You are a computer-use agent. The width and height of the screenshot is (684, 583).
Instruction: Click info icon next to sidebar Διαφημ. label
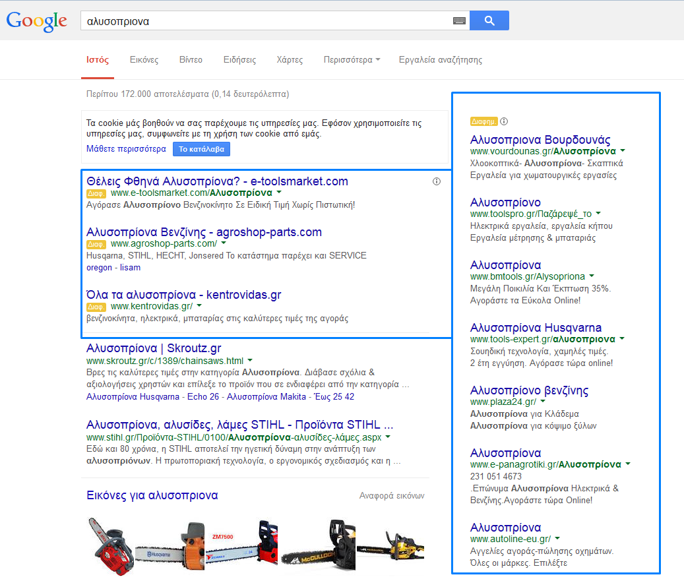[504, 121]
